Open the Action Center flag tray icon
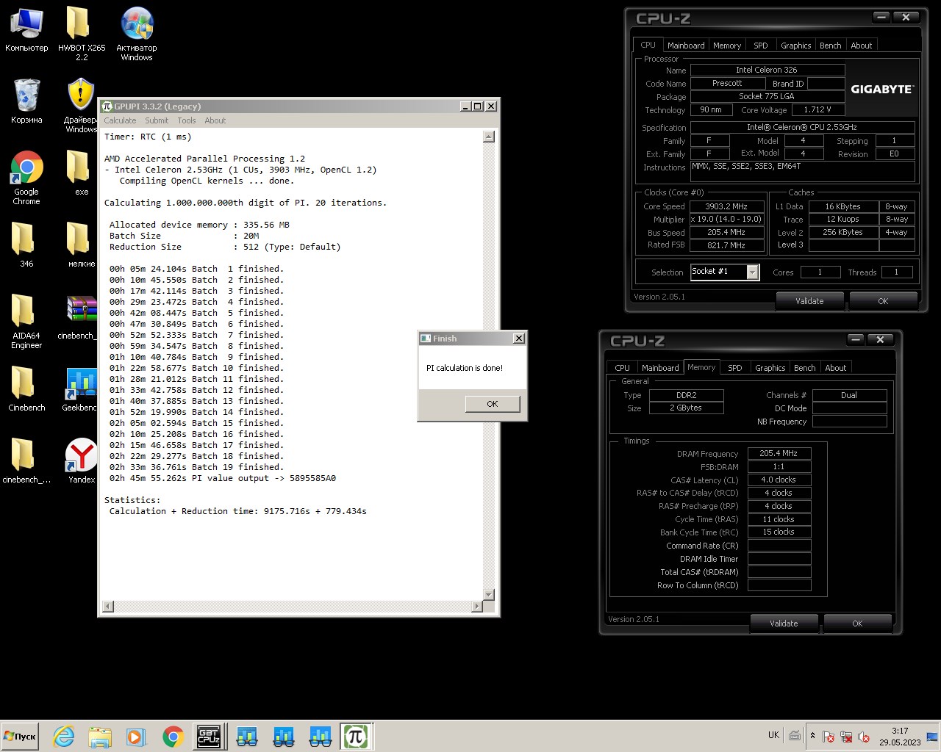Viewport: 941px width, 752px height. [x=829, y=737]
